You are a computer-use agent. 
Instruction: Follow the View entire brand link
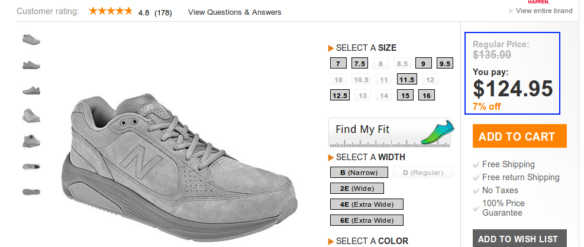pos(544,11)
